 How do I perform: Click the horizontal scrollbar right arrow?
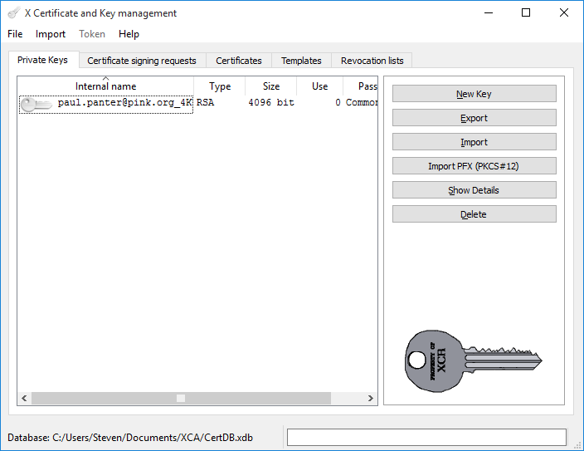coord(371,399)
